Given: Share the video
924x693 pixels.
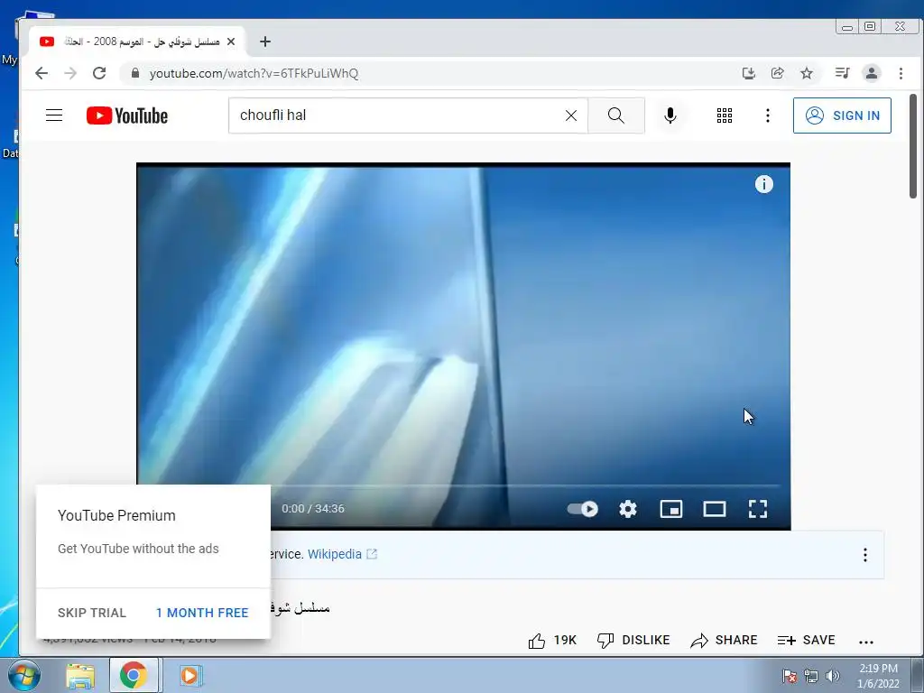Looking at the screenshot, I should coord(724,640).
